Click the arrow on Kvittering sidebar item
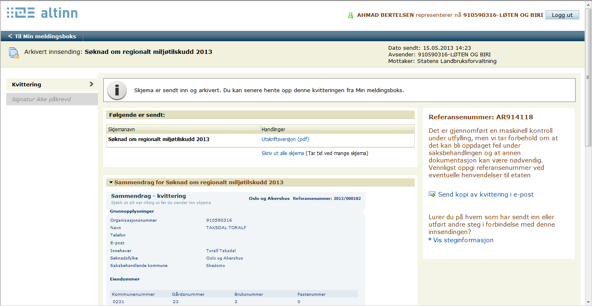The height and width of the screenshot is (306, 592). coord(91,84)
